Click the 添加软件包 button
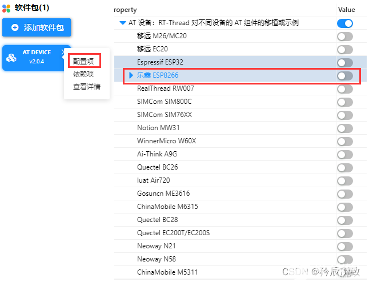The width and height of the screenshot is (369, 282). point(37,27)
